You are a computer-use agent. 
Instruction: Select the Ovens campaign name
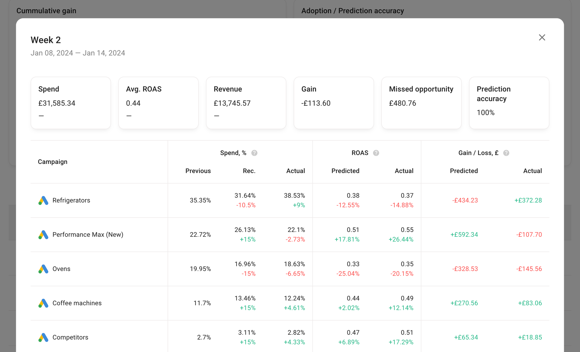(61, 269)
